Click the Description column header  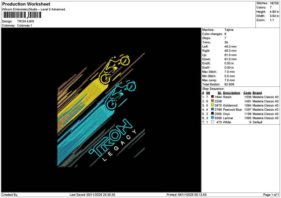[231, 93]
